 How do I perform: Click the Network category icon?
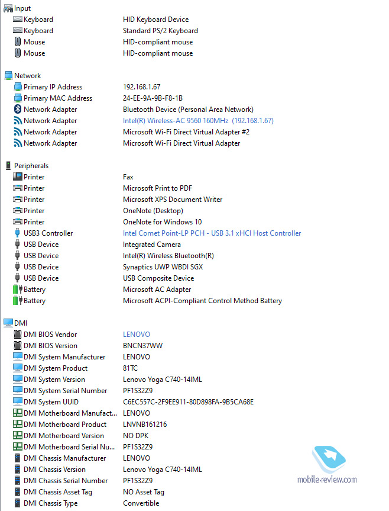pos(8,76)
